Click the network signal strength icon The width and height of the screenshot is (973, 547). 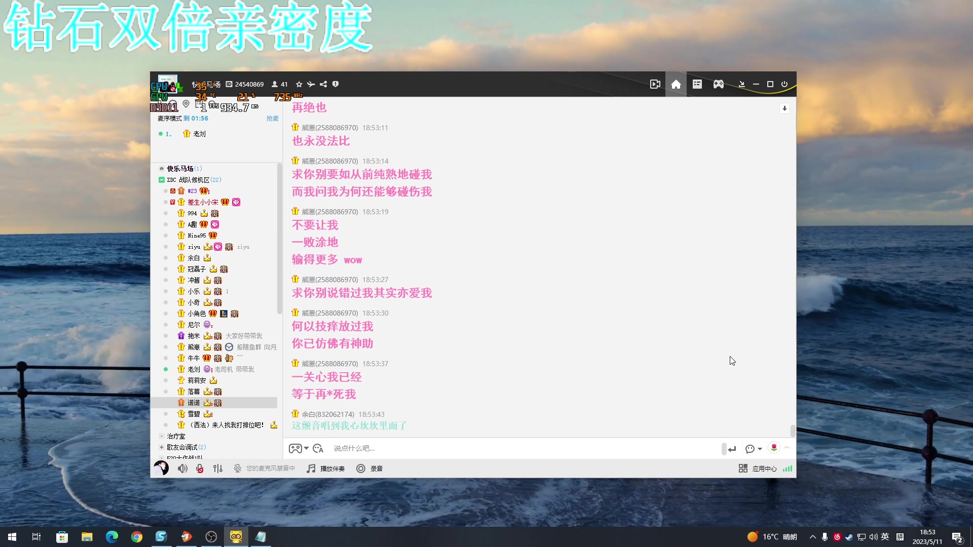pyautogui.click(x=788, y=468)
